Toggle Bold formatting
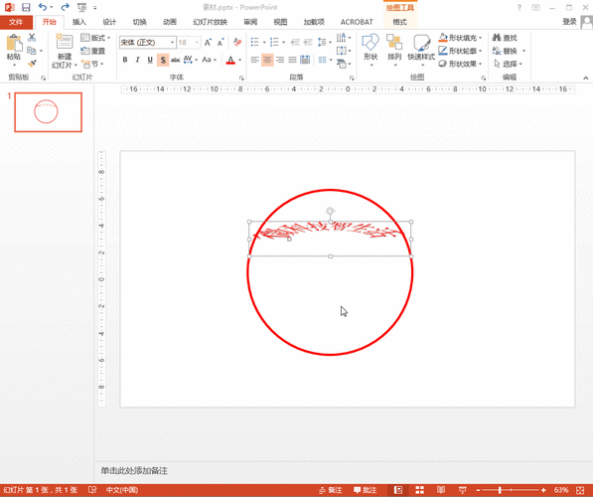The width and height of the screenshot is (593, 497). (125, 60)
